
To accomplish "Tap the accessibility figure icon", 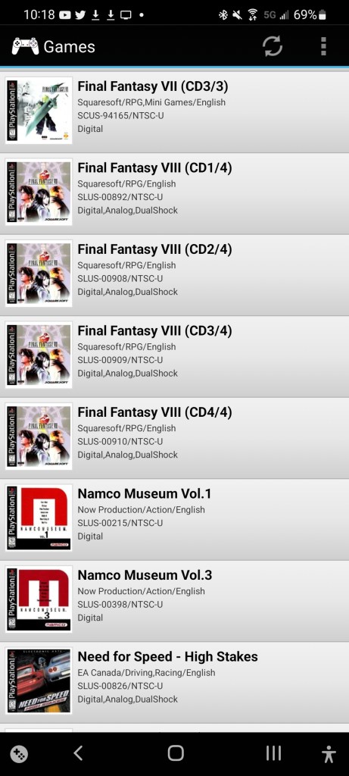I will (x=329, y=754).
